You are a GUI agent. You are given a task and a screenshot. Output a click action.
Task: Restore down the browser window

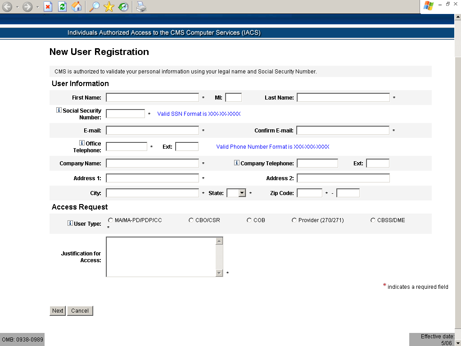pyautogui.click(x=448, y=4)
